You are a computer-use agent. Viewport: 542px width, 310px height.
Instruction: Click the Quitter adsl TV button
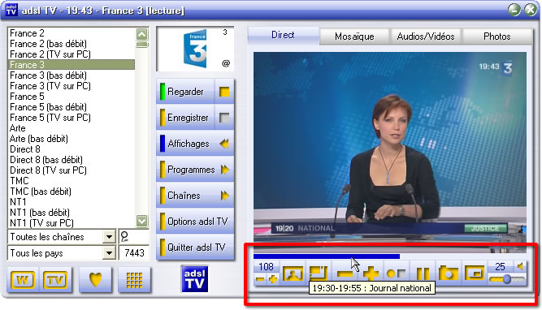coord(195,248)
